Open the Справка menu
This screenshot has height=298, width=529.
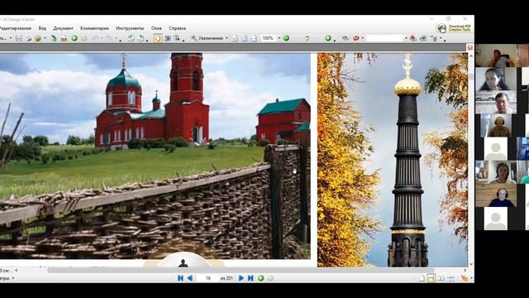point(177,28)
